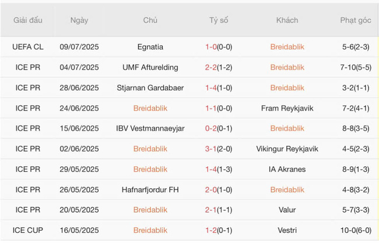
Task: Open the 3-1(2-0) score against Vikingur Reykjavik
Action: click(x=219, y=149)
